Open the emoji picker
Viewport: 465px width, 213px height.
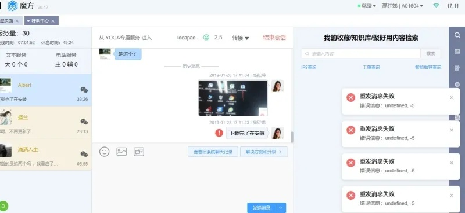(105, 152)
